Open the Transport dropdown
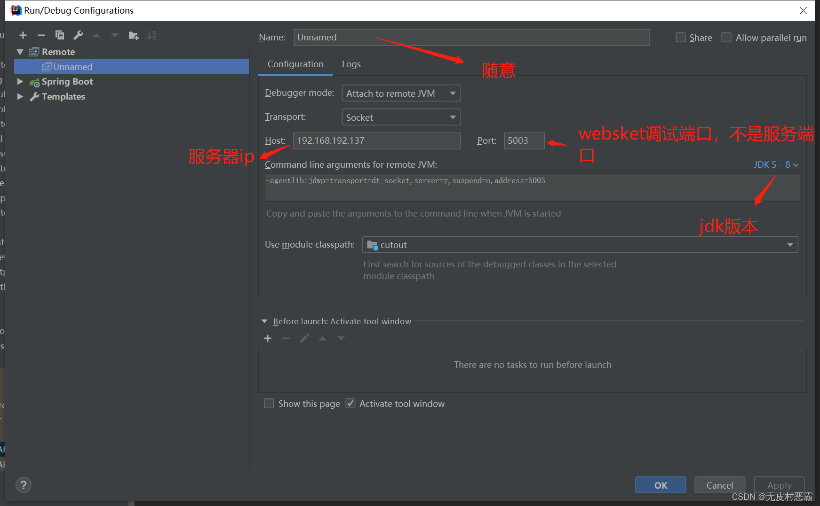Screen dimensions: 820x506 (401, 117)
